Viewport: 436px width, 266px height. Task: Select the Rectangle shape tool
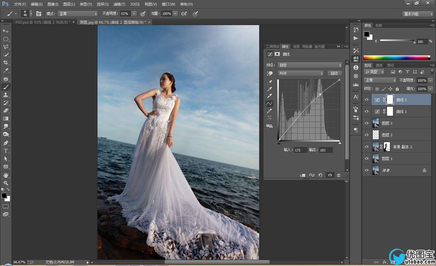(6, 167)
